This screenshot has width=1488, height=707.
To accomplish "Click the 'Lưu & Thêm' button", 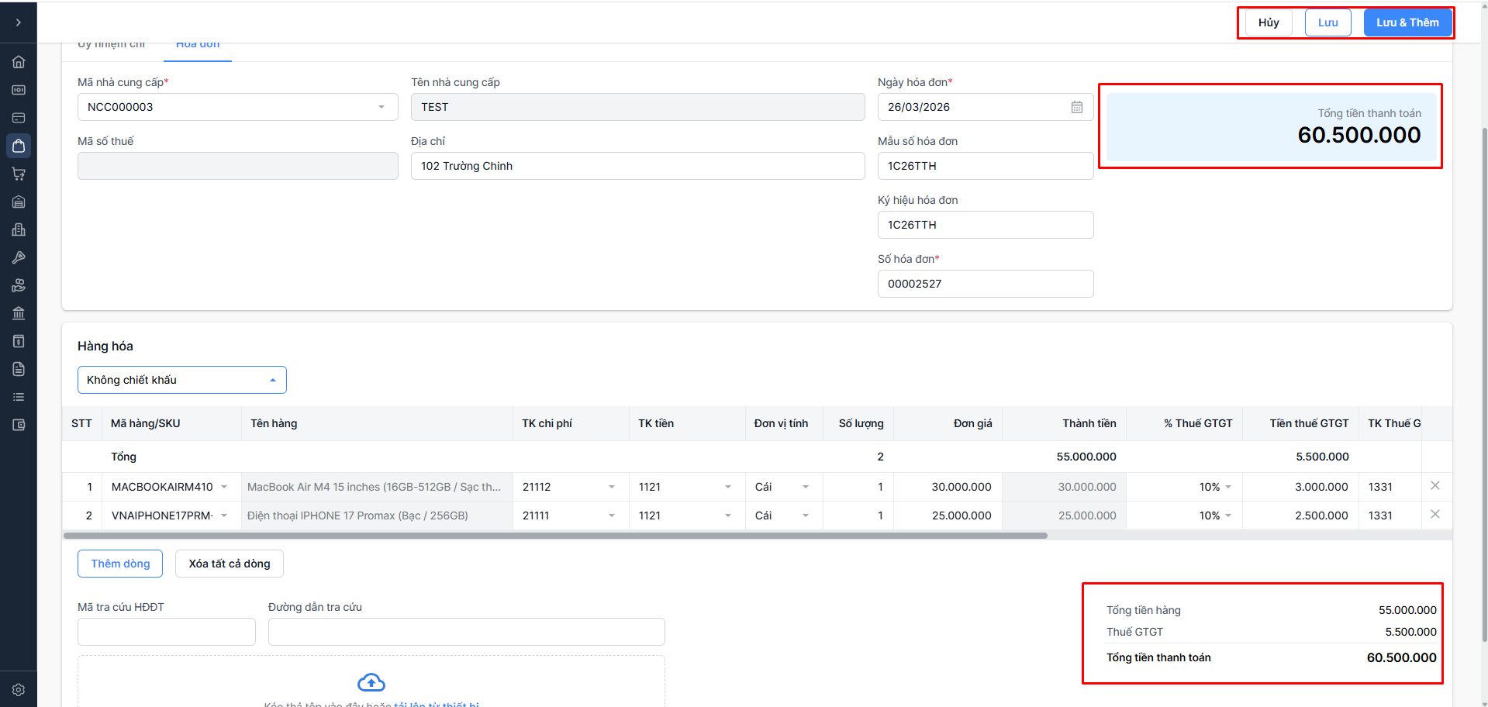I will tap(1407, 22).
